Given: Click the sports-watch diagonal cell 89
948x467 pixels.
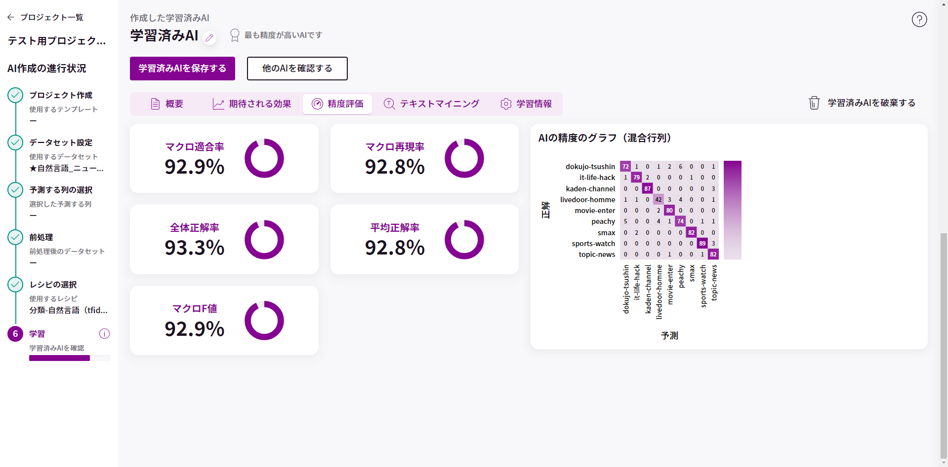Looking at the screenshot, I should (702, 243).
